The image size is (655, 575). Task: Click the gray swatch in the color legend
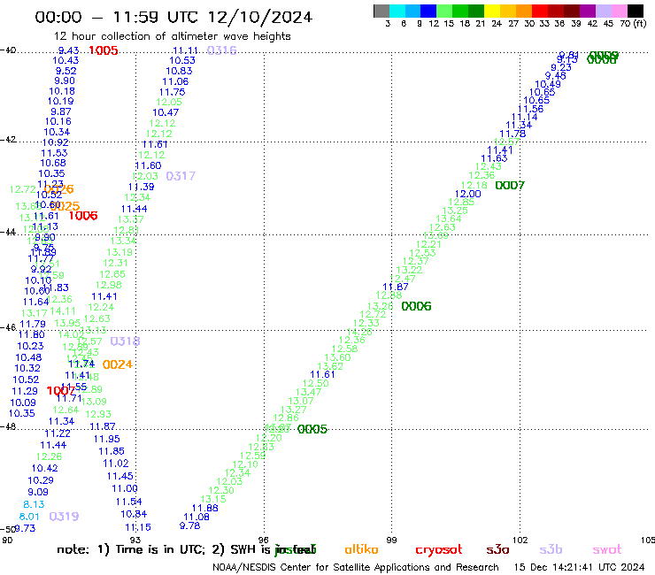(x=381, y=11)
